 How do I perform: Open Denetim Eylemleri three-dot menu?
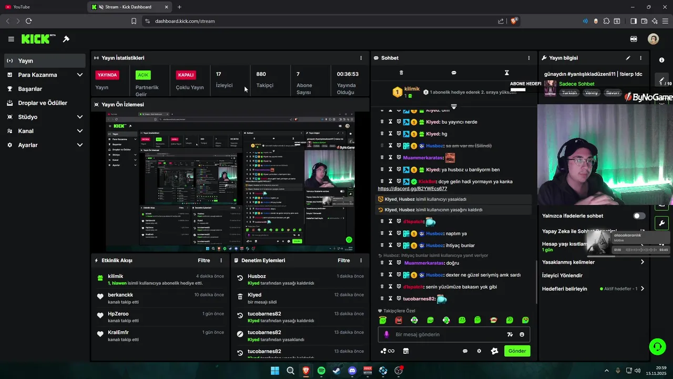361,261
